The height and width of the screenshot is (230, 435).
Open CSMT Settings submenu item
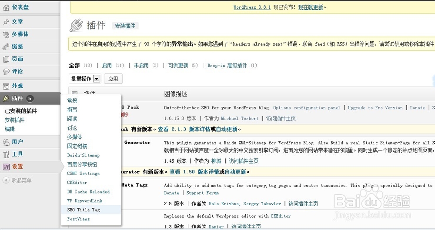[x=83, y=173]
